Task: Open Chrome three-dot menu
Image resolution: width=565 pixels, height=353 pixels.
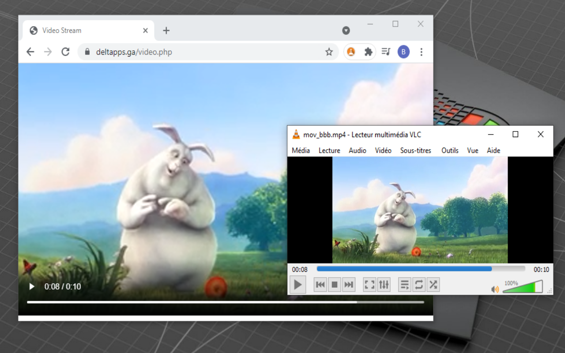Action: pyautogui.click(x=421, y=52)
